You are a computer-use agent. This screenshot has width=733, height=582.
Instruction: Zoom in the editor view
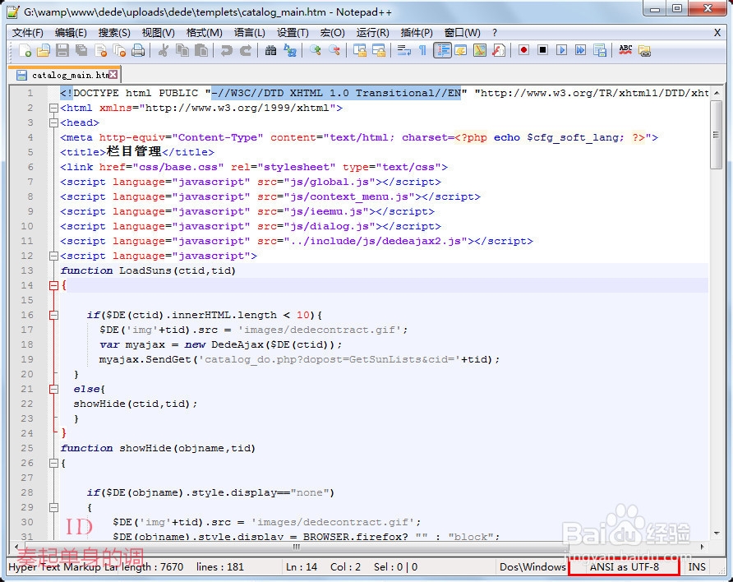point(315,50)
